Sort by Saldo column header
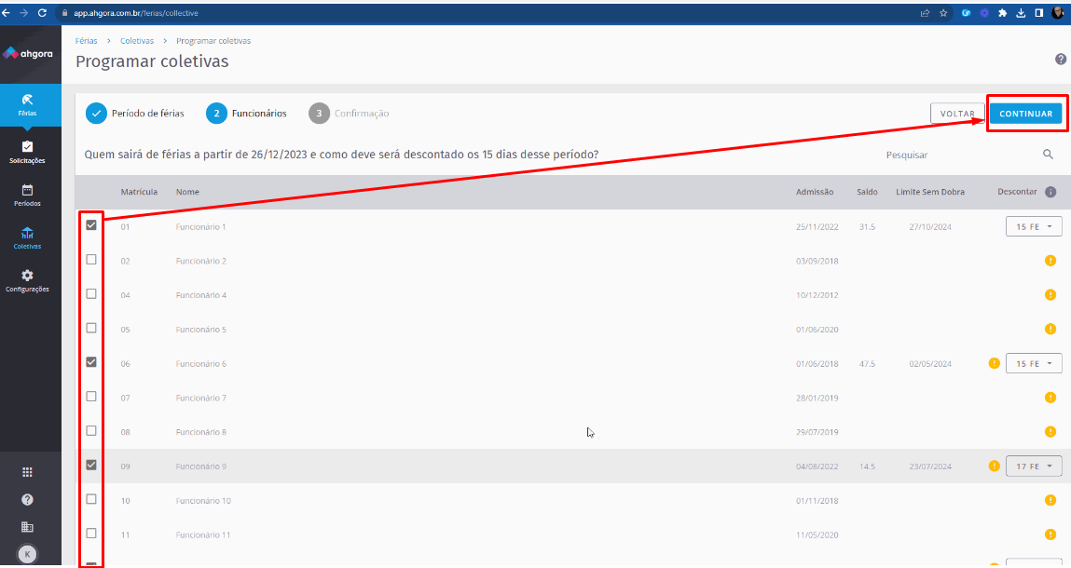 [868, 192]
